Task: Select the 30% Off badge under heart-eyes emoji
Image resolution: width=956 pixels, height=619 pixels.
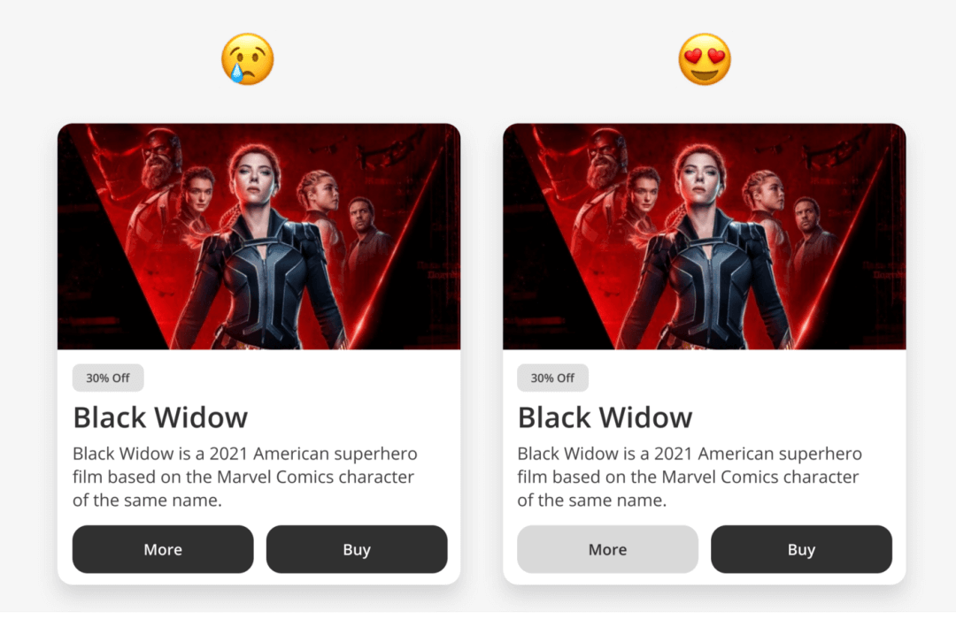Action: click(552, 378)
